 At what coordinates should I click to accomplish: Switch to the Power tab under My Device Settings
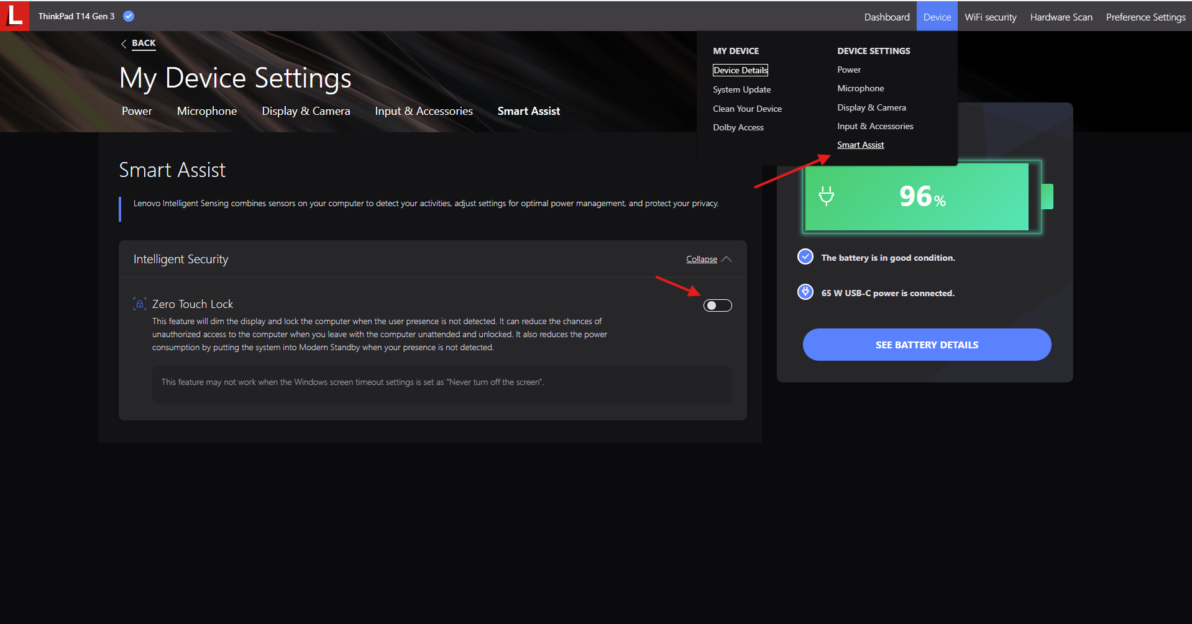[x=137, y=111]
